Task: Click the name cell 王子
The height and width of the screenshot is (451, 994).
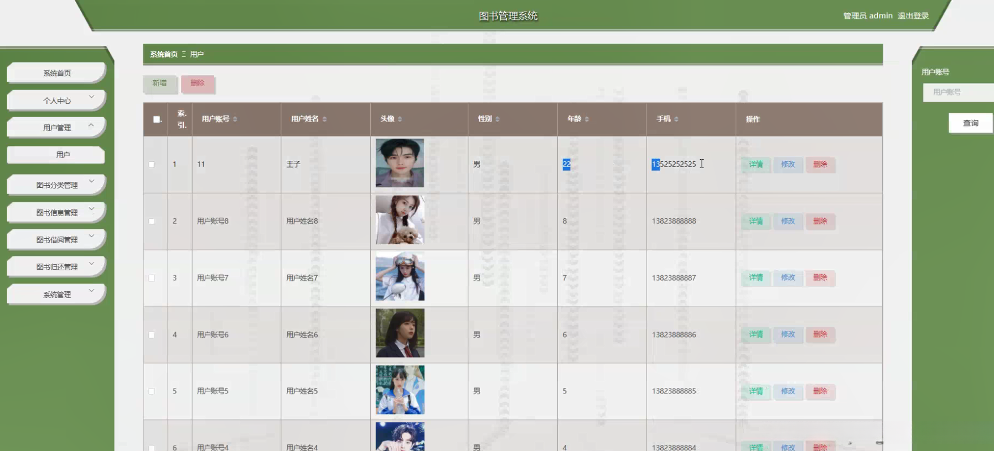Action: pos(293,165)
